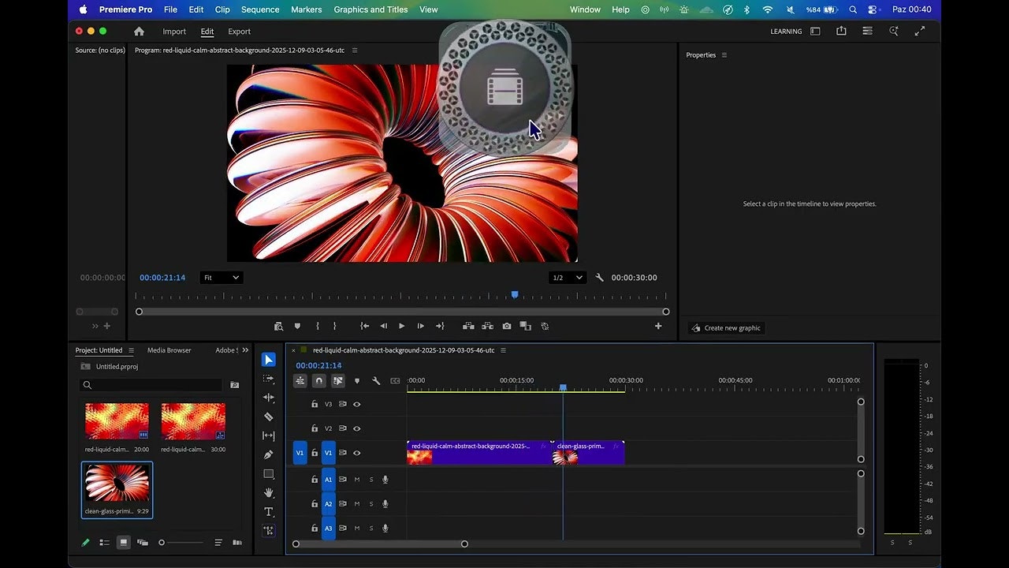Screen dimensions: 1009x568
Task: Click the Export Frame camera icon
Action: (506, 326)
